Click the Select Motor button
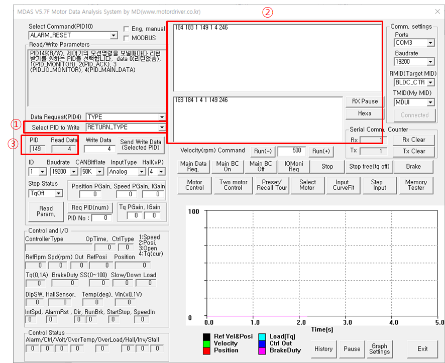 click(x=307, y=185)
